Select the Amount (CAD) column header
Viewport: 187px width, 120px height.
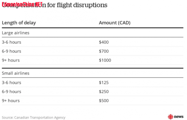point(115,23)
